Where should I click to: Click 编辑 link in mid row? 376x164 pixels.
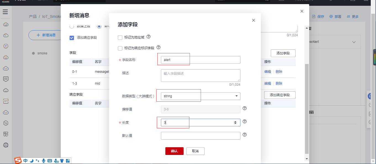(268, 84)
